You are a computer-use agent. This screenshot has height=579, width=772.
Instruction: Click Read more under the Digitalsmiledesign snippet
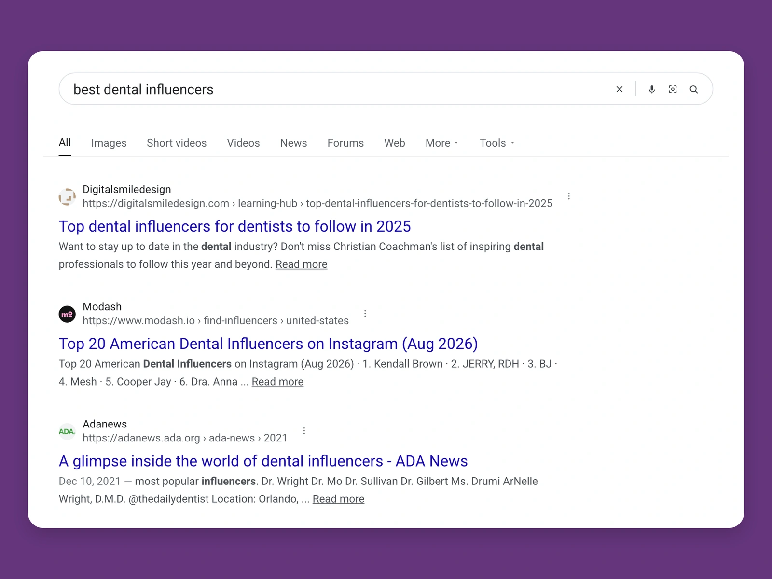pos(301,264)
